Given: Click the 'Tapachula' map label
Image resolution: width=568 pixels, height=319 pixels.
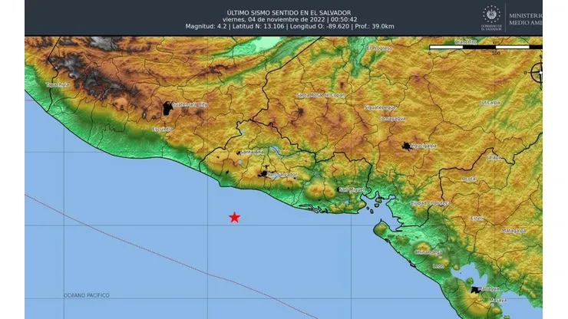Looking at the screenshot, I should pyautogui.click(x=58, y=84).
